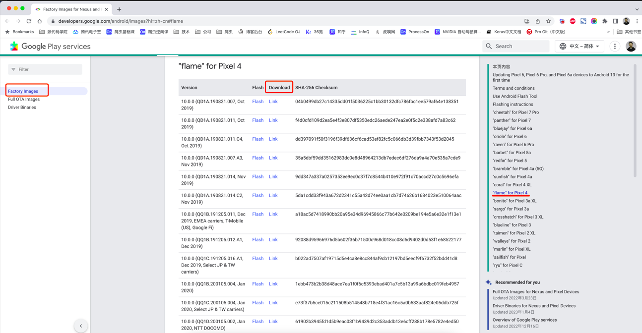This screenshot has height=333, width=642.
Task: Jump to Terms and conditions section
Action: pos(514,88)
